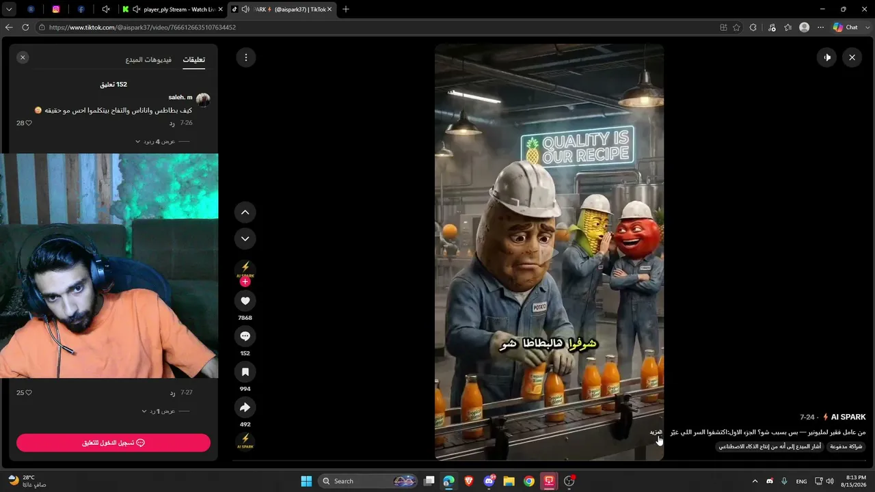Open the AI SPARK creator name link
This screenshot has width=875, height=492.
pos(848,417)
